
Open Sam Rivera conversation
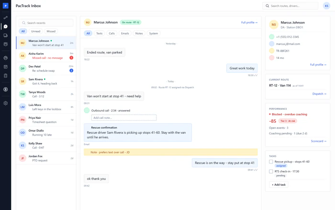(46, 82)
